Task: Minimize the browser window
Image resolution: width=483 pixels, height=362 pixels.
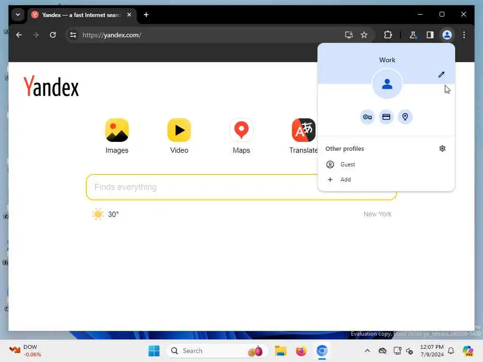Action: (x=420, y=14)
